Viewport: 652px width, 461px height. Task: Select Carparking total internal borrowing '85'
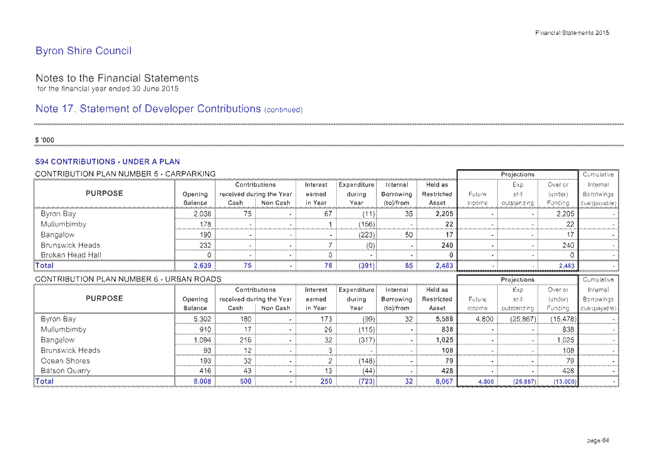coord(409,266)
